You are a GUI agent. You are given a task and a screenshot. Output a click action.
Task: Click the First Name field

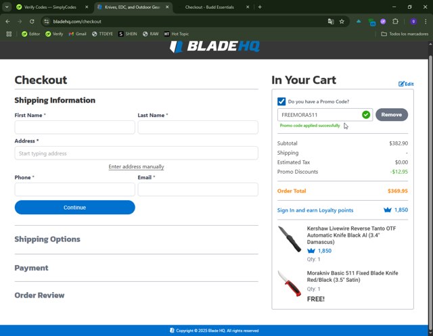[x=74, y=127]
